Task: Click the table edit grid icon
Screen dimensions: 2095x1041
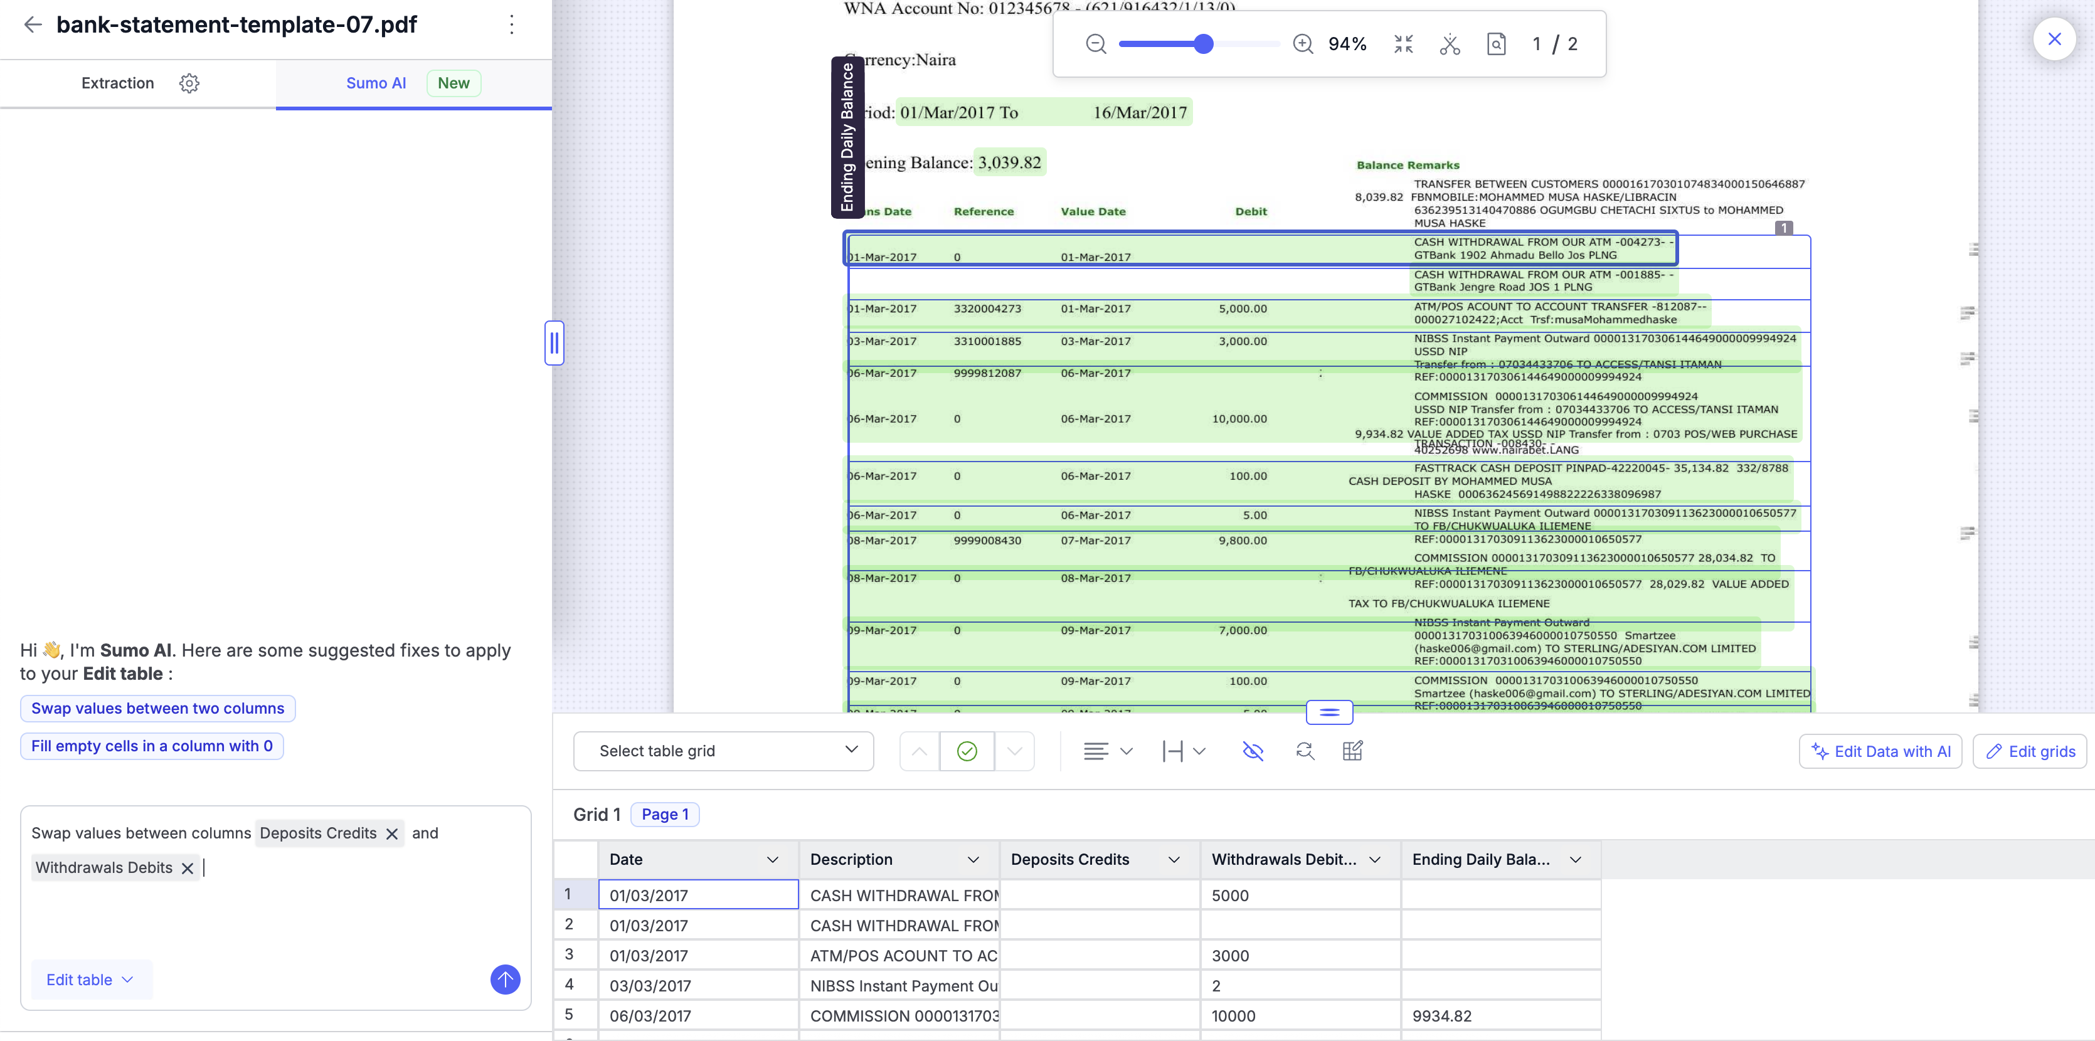Action: coord(1352,751)
